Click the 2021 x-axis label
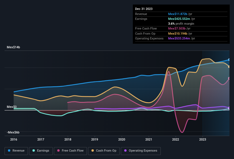234x159 pixels. click(149, 139)
